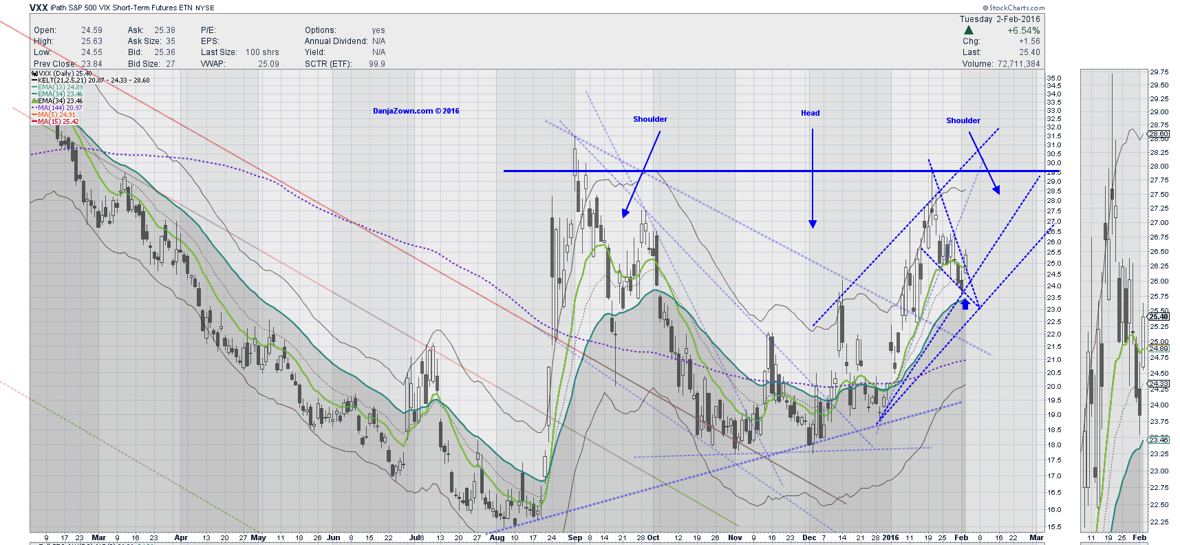1180x545 pixels.
Task: Click the StockCharts.com label at top right
Action: [1013, 8]
